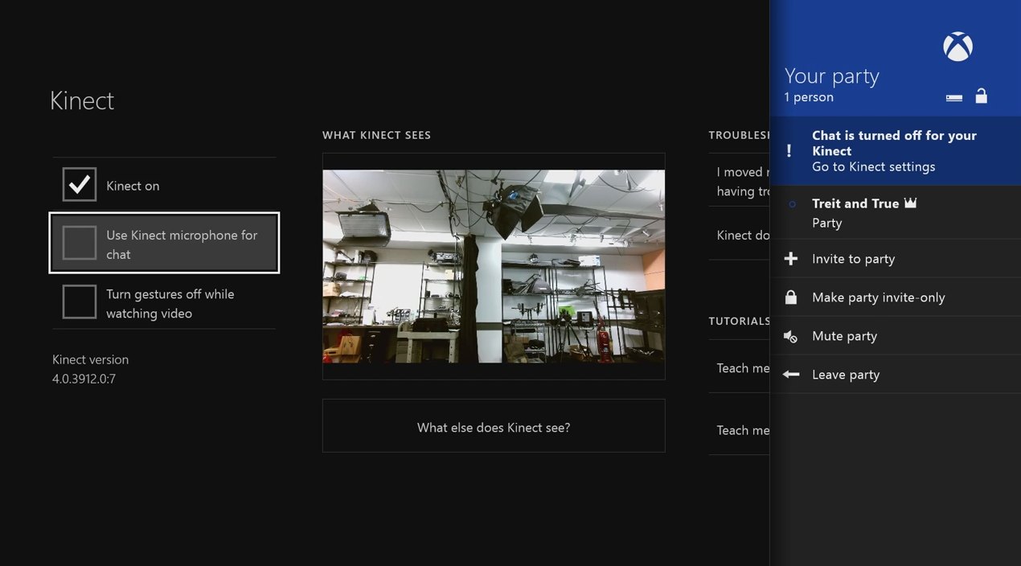
Task: Click the muted speaker icon beside Mute party
Action: click(x=791, y=336)
